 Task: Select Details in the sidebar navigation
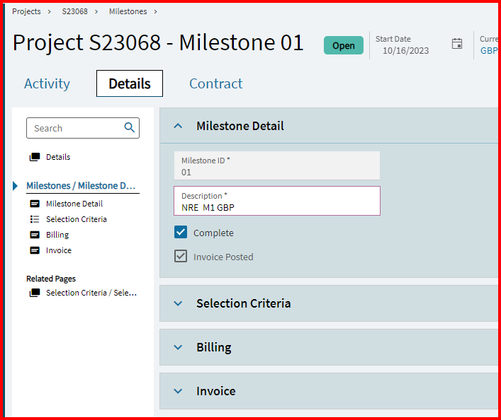tap(58, 157)
